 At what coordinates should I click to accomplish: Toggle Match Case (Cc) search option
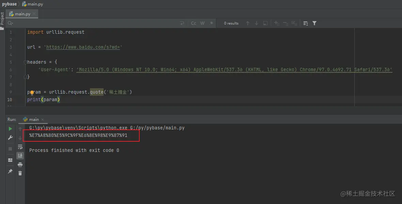tap(194, 23)
